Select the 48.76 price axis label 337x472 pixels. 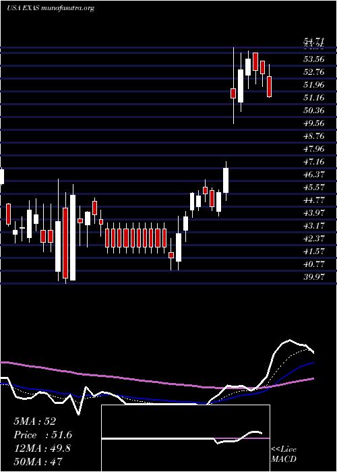314,136
